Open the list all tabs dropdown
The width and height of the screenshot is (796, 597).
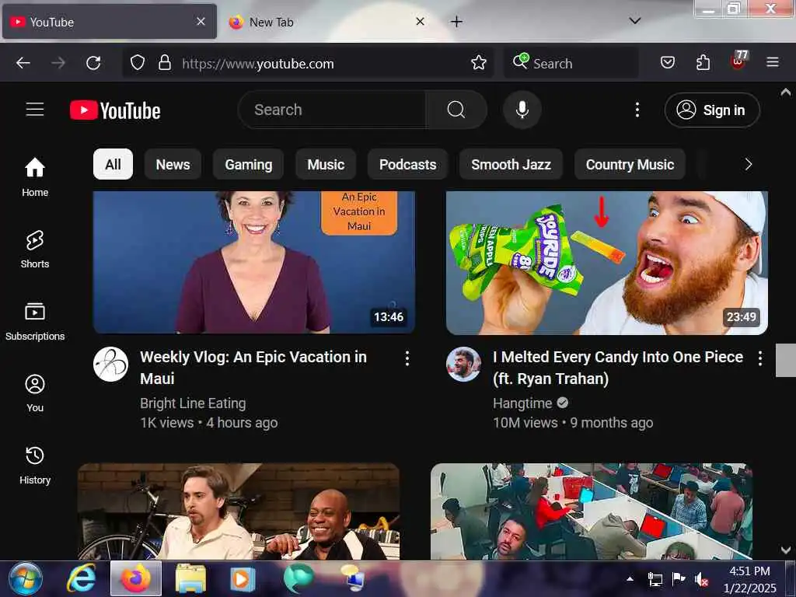point(634,21)
